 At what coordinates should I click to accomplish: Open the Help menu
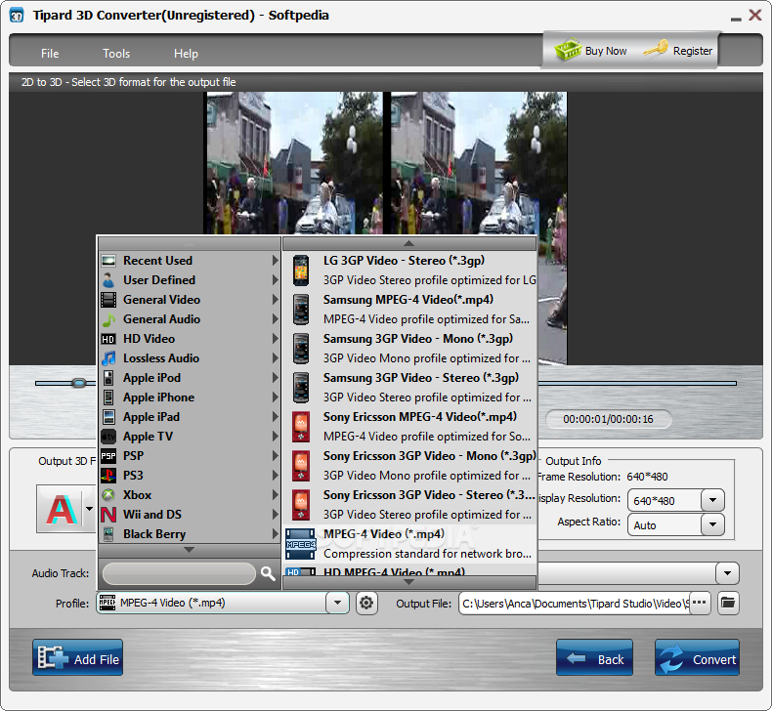click(186, 53)
